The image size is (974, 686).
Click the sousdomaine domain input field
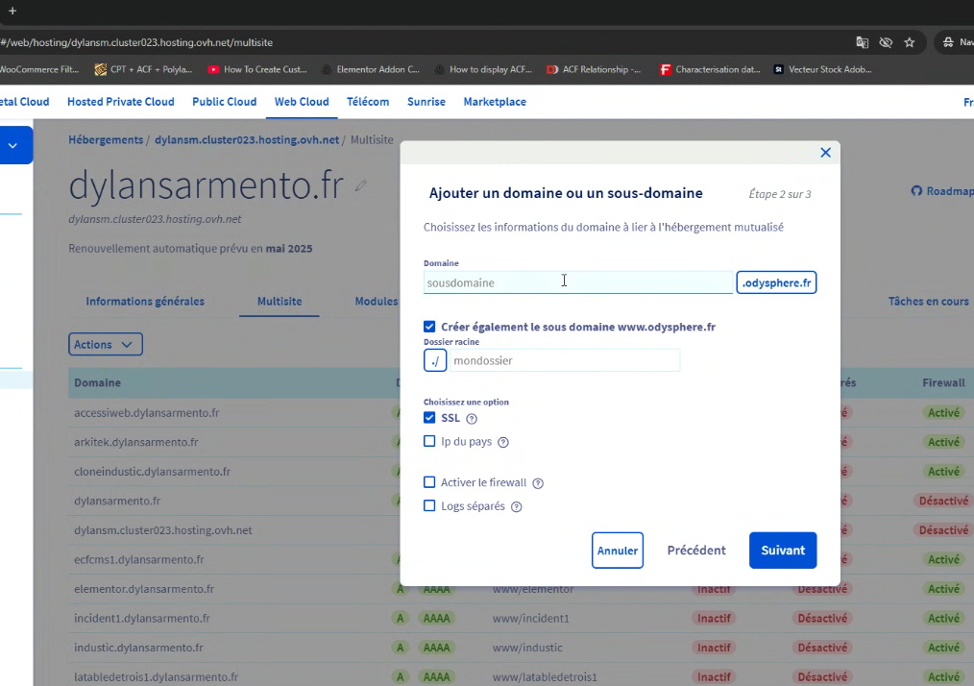pos(578,282)
